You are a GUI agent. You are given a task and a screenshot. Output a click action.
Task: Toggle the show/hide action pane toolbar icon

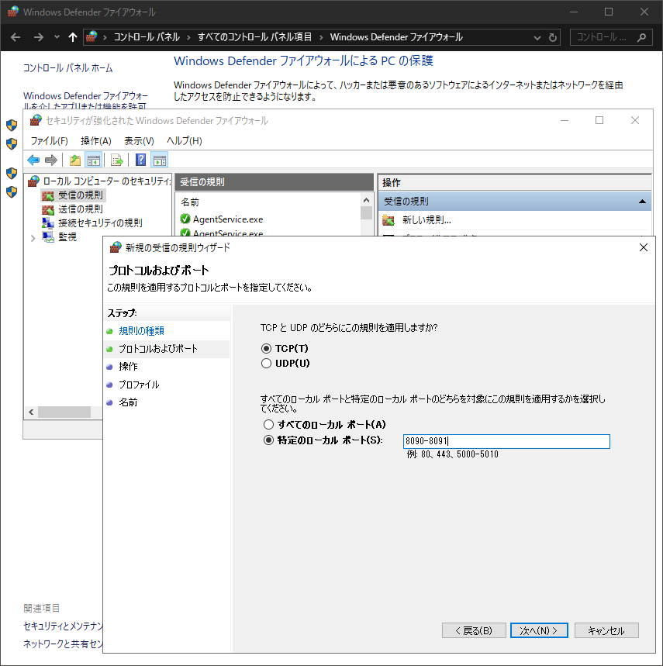159,160
